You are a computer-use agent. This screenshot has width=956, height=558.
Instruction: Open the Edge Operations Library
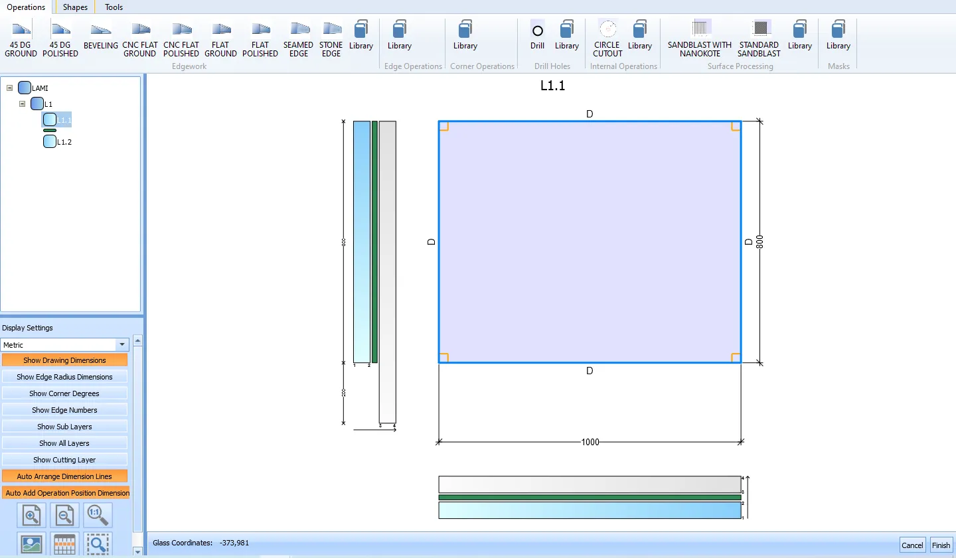(x=400, y=36)
